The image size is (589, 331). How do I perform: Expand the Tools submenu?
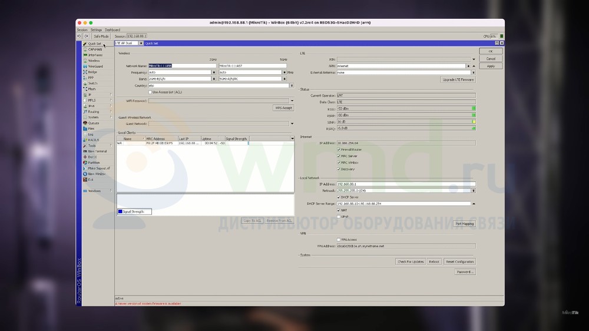(x=111, y=145)
